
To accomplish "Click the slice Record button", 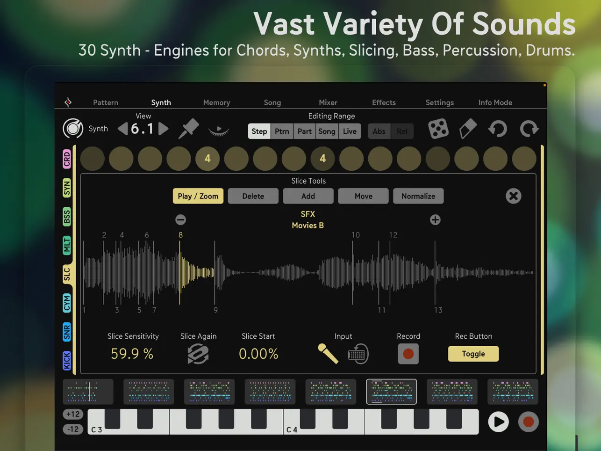I will pos(408,354).
